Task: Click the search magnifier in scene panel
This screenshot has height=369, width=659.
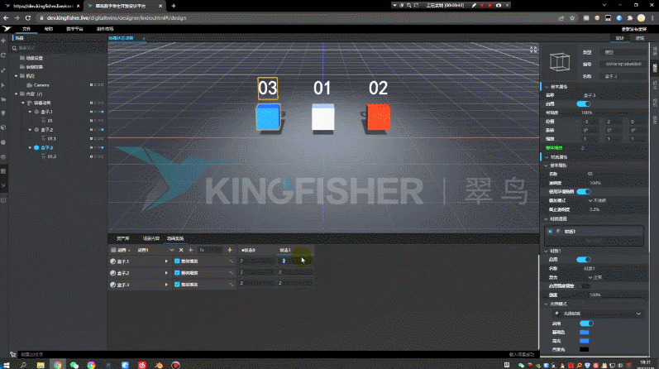Action: pyautogui.click(x=14, y=48)
